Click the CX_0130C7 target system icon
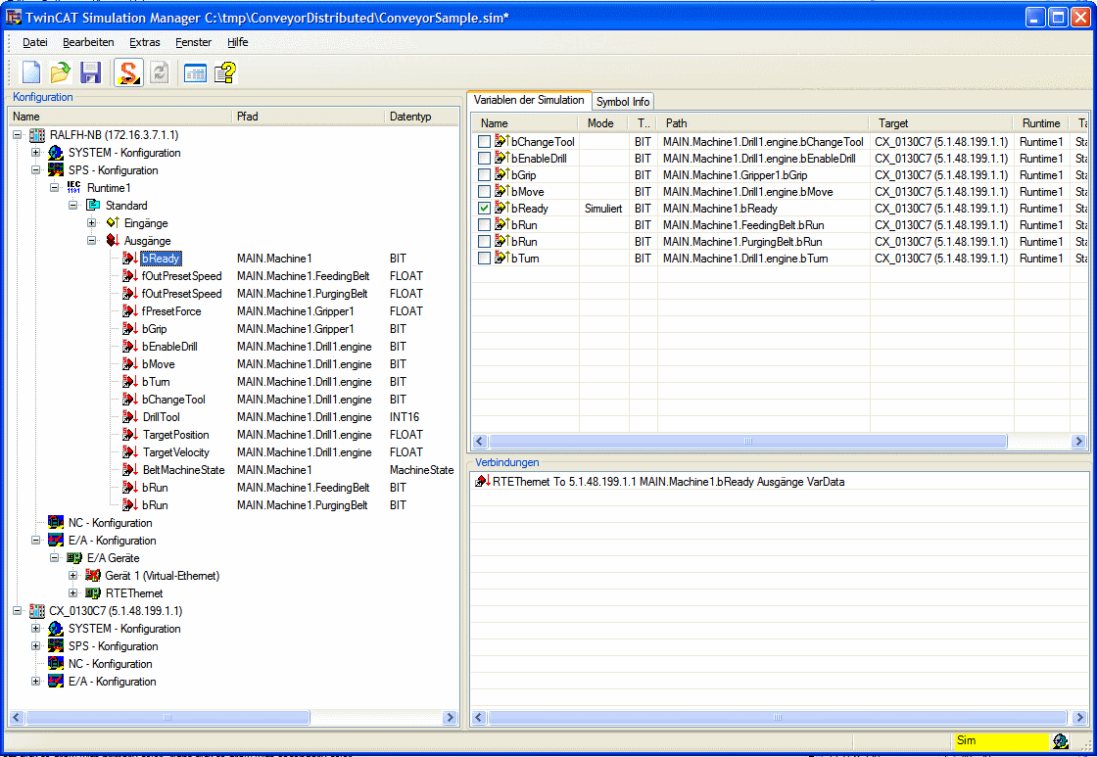This screenshot has width=1097, height=757. pyautogui.click(x=37, y=611)
